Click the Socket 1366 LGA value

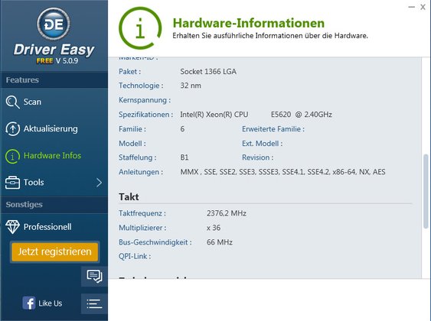(x=208, y=72)
